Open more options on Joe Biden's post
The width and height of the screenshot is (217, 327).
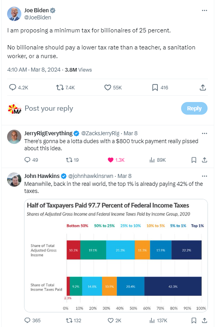click(x=204, y=10)
